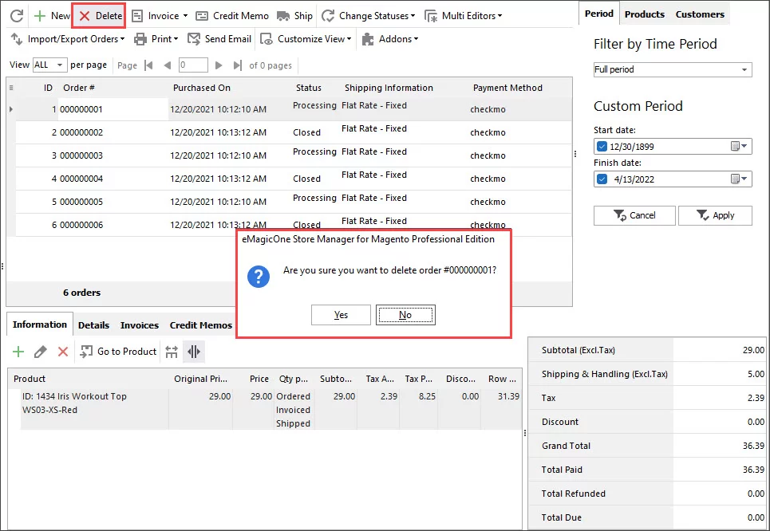This screenshot has height=531, width=770.
Task: Click the autofit columns width icon
Action: pos(172,352)
